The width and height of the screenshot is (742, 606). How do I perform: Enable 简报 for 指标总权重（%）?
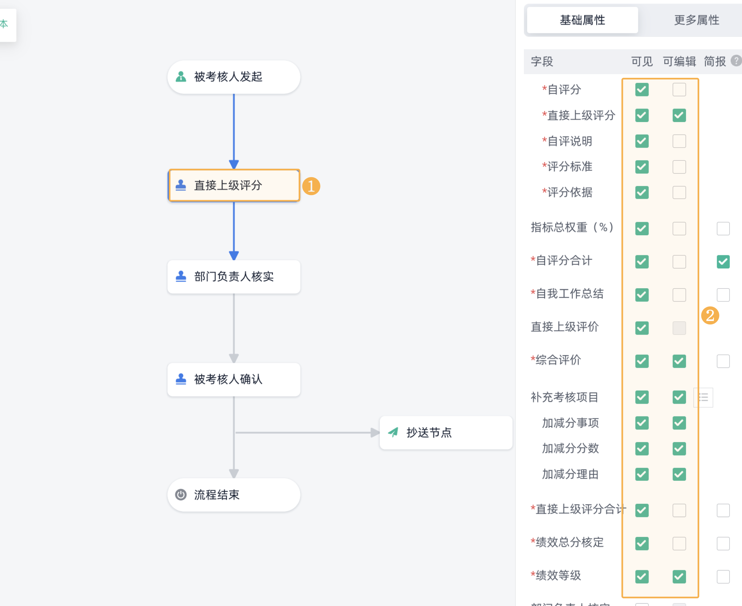tap(723, 229)
